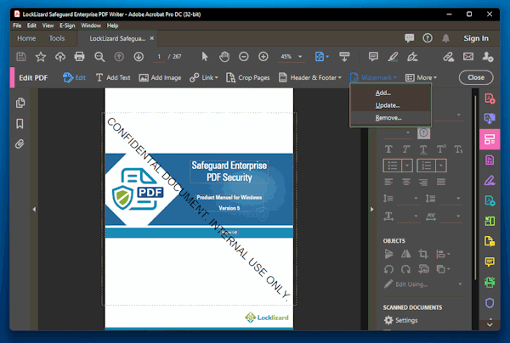Toggle italic text format button

point(406,149)
